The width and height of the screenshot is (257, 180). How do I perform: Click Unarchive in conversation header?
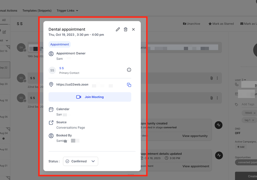point(191,24)
